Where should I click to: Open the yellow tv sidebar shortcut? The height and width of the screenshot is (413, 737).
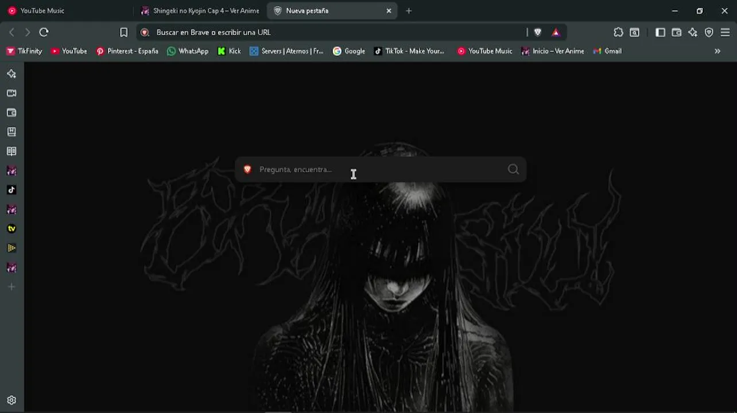click(11, 229)
